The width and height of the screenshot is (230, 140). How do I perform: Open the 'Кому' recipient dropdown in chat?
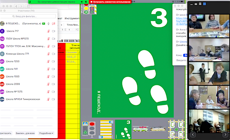[x=185, y=55]
